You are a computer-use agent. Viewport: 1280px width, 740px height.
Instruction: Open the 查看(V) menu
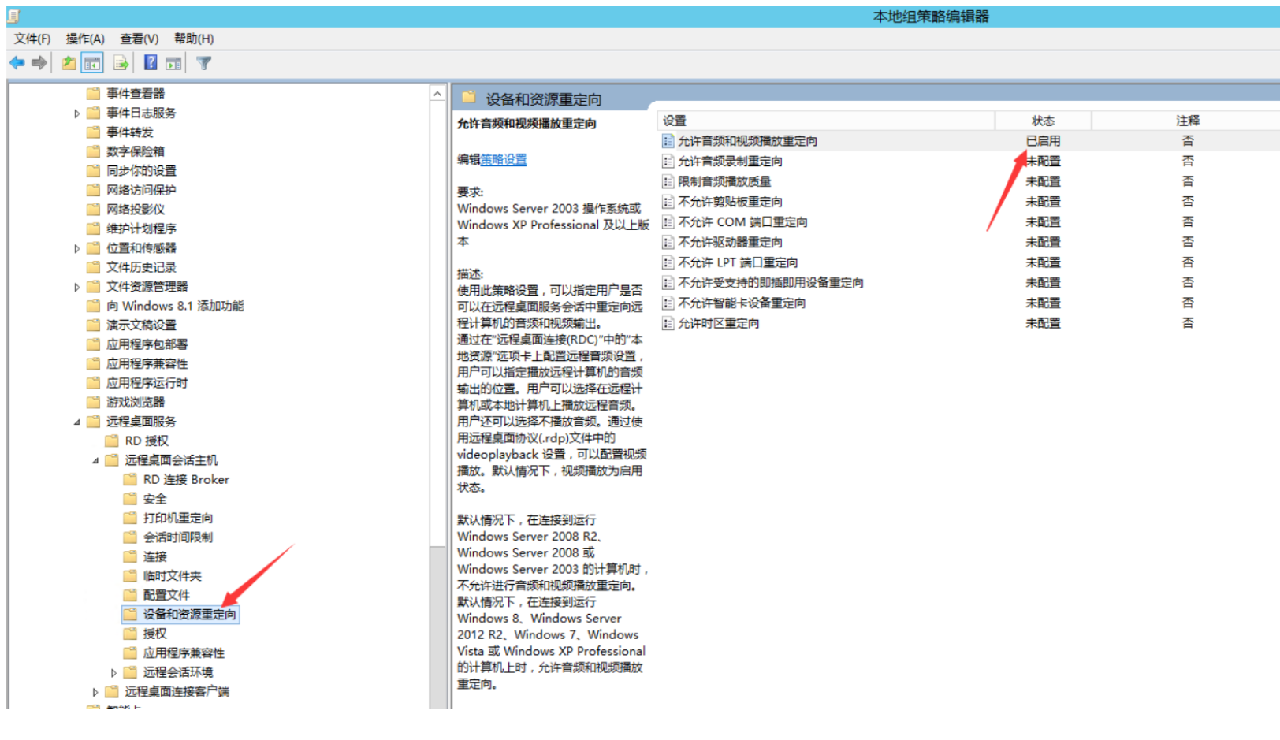click(139, 39)
